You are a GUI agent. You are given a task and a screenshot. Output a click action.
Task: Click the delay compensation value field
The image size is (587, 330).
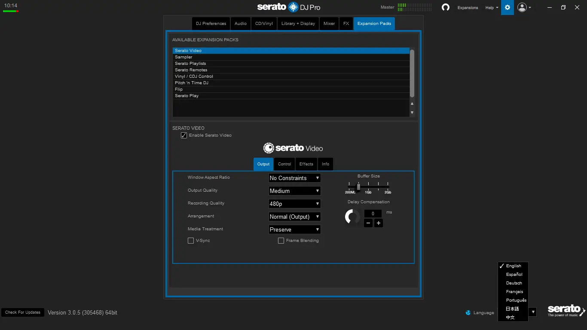tap(373, 214)
